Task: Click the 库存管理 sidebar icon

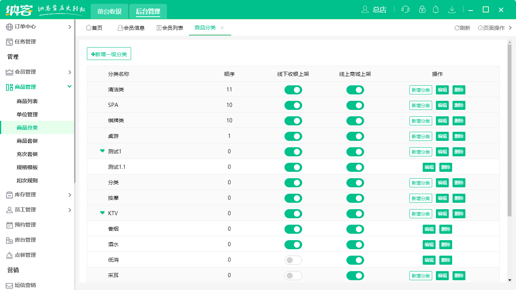Action: pos(9,195)
